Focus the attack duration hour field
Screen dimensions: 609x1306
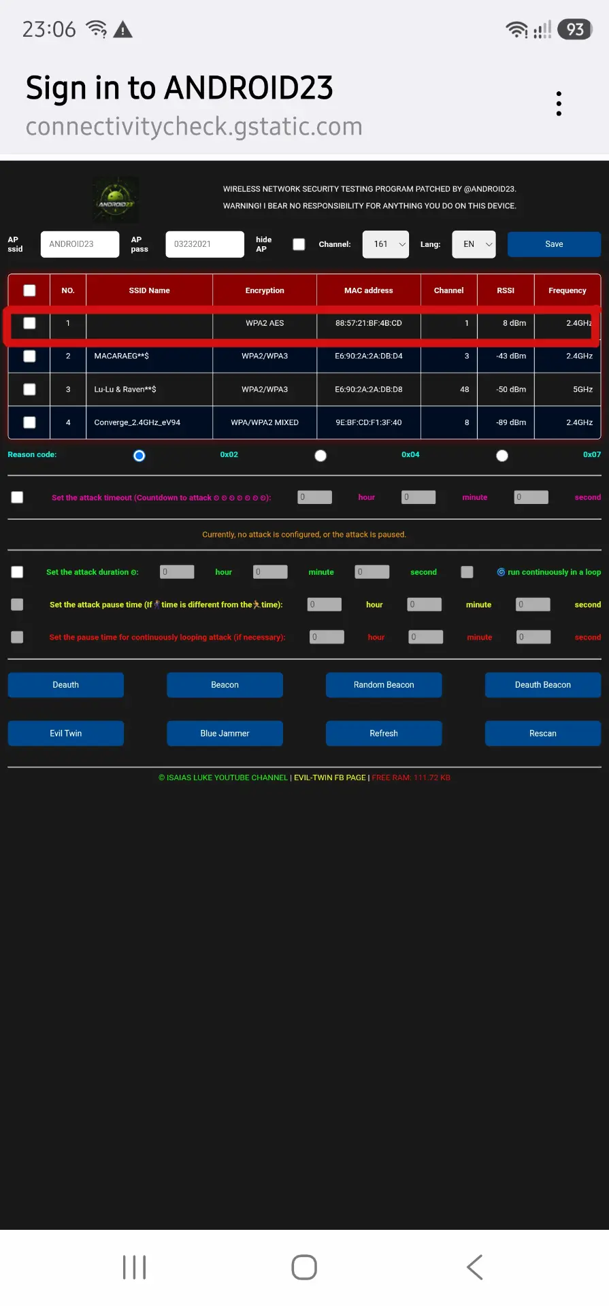pos(177,572)
